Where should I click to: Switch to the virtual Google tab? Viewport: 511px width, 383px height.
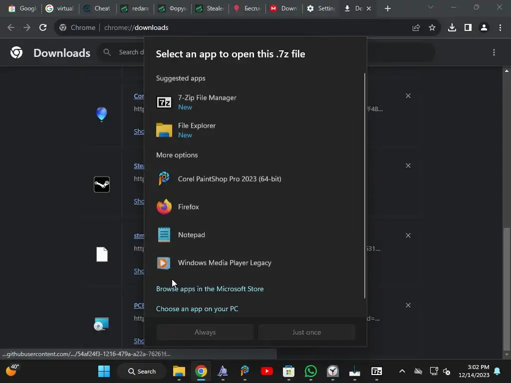coord(60,8)
